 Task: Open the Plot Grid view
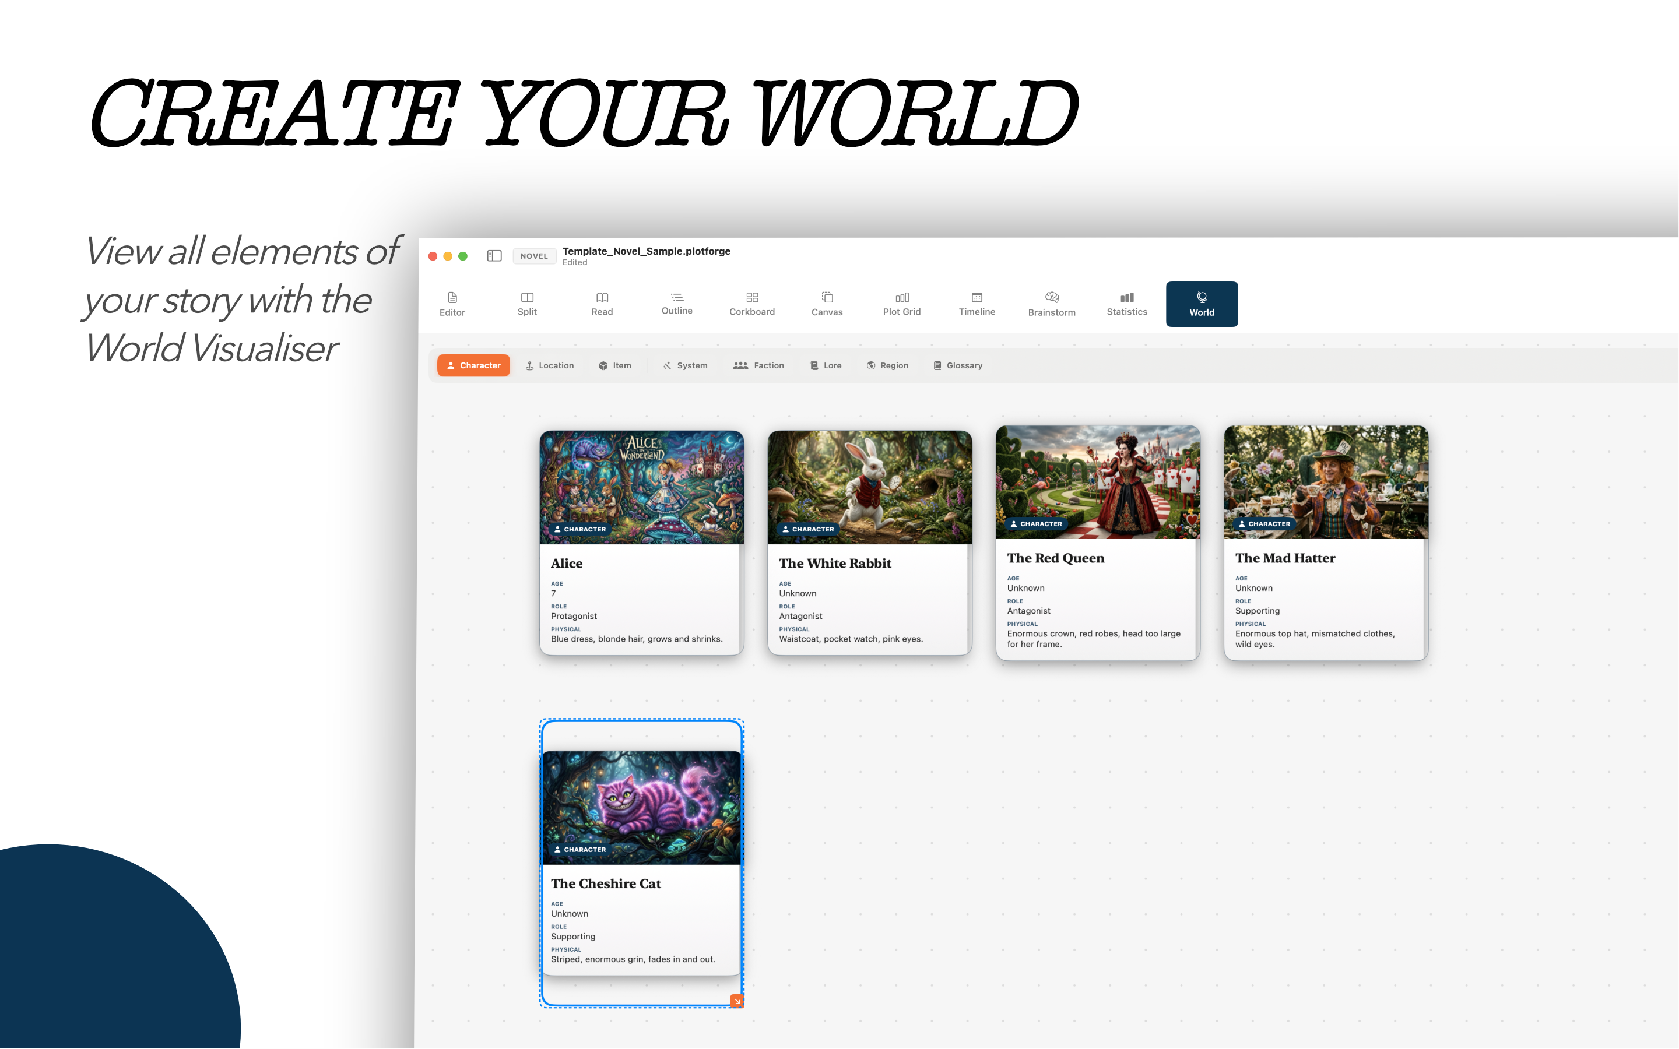(x=902, y=304)
